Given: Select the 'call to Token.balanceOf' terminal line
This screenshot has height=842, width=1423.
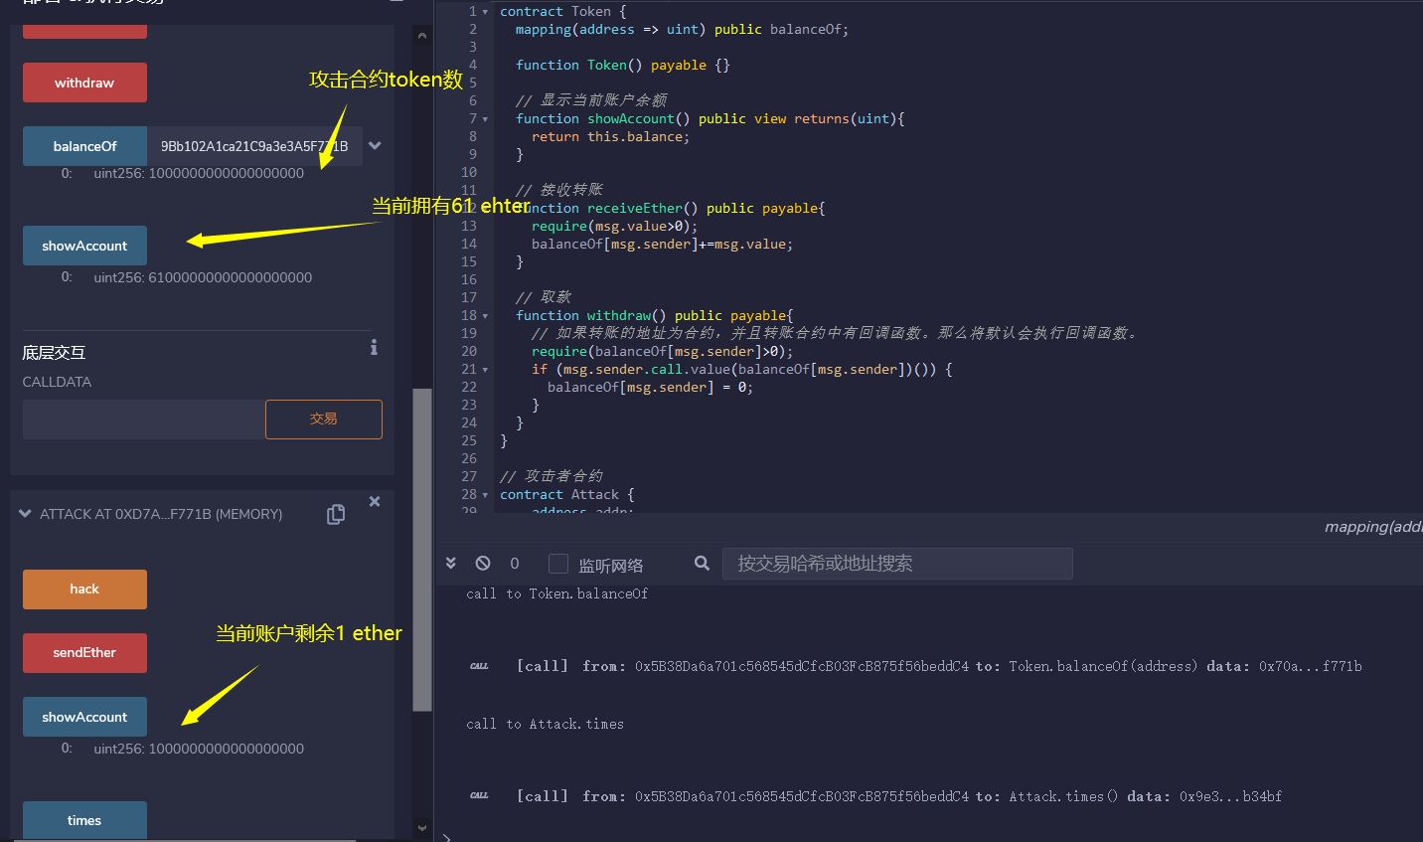Looking at the screenshot, I should [x=557, y=593].
